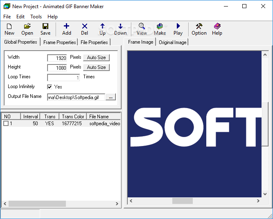Add a frame using the Add icon
This screenshot has height=219, width=273.
[x=66, y=29]
